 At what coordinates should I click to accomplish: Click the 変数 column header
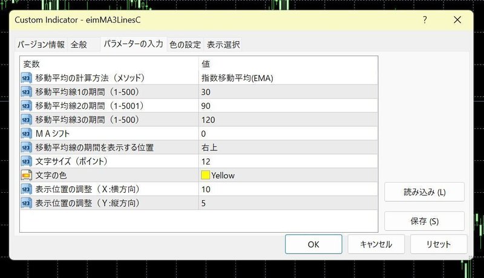pos(31,64)
